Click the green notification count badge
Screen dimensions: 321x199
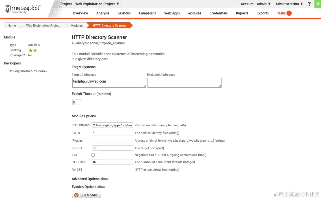[318, 4]
